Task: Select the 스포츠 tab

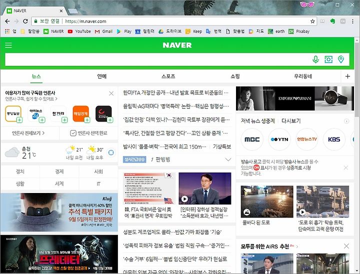Action: point(168,76)
